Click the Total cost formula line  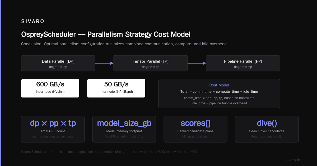[219, 92]
